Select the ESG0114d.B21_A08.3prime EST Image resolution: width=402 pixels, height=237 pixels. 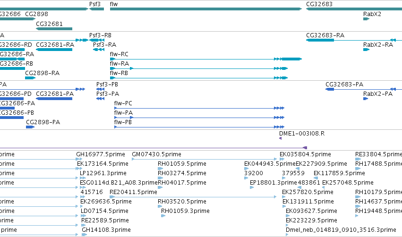119,183
